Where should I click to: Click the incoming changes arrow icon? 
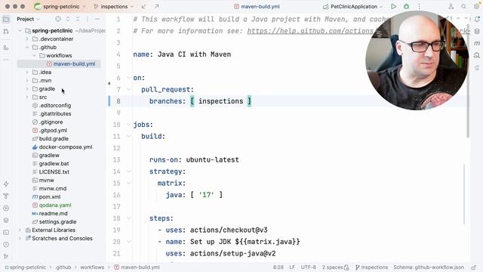click(143, 7)
